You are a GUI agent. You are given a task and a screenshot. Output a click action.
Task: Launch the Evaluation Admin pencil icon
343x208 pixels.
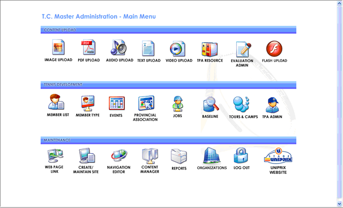(243, 49)
